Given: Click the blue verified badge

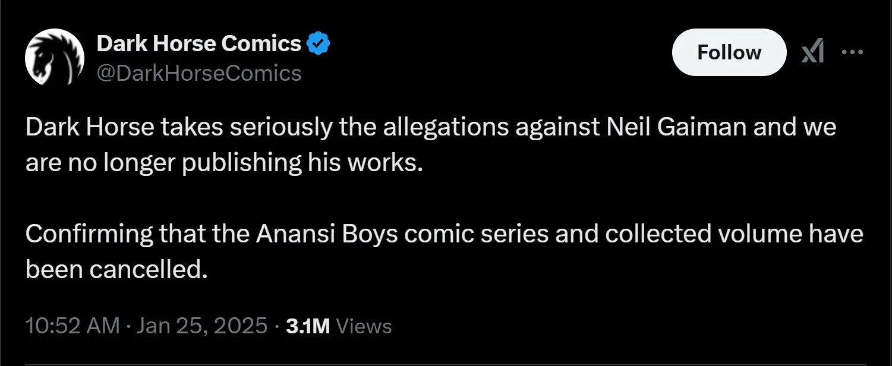Looking at the screenshot, I should point(319,43).
